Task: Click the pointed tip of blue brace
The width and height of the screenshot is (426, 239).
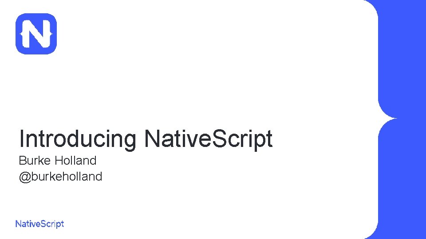Action: tap(395, 118)
